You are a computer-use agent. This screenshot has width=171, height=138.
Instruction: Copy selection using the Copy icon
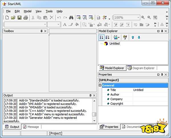(x=39, y=18)
